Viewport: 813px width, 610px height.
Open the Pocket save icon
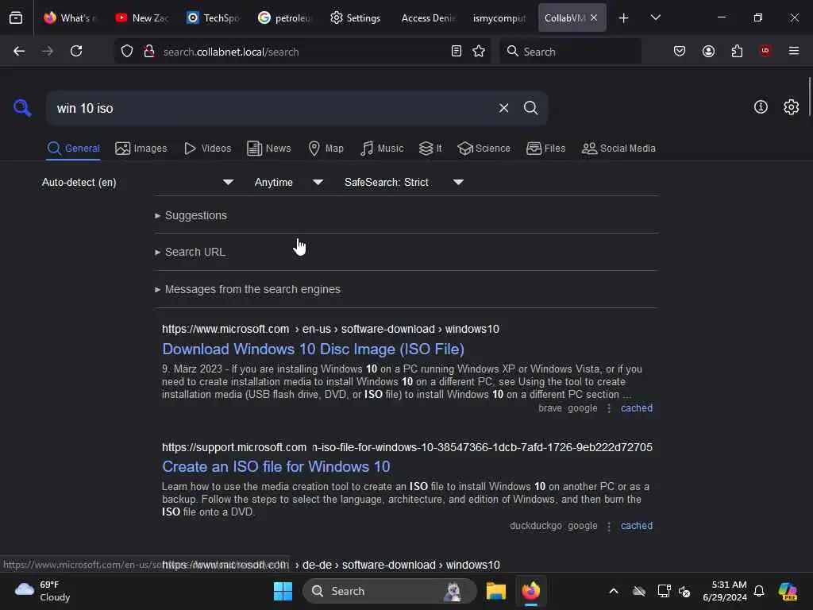pos(680,51)
